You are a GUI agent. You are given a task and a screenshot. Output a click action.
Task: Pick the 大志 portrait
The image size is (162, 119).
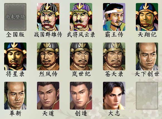(x=114, y=96)
